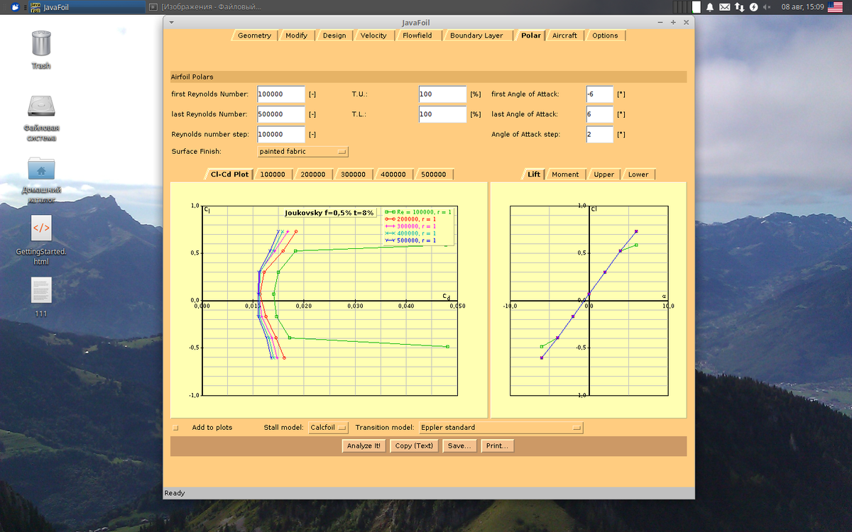Open the 400000 Reynolds results tab
Screen dimensions: 852x532
tap(393, 174)
